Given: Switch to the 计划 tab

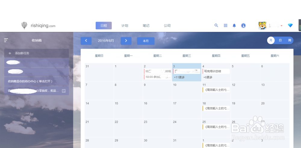Looking at the screenshot, I should pos(125,26).
